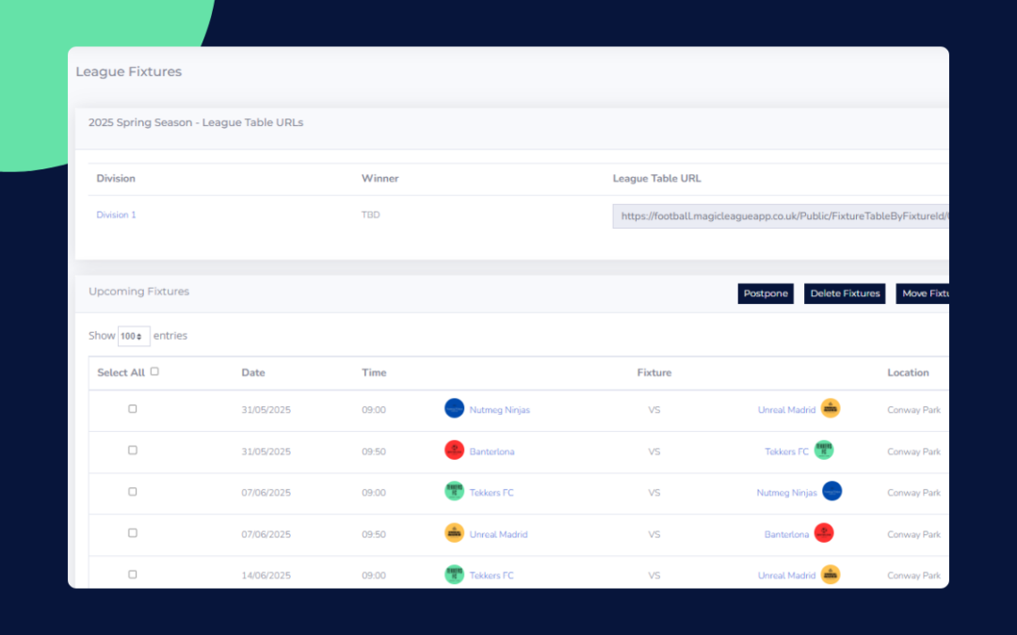1017x635 pixels.
Task: Tick the Select All checkbox
Action: coord(154,372)
